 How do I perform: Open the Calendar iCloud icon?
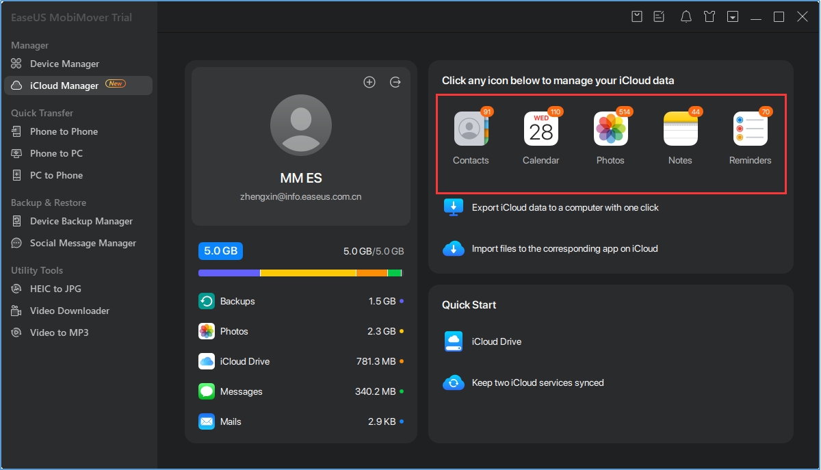pyautogui.click(x=540, y=129)
